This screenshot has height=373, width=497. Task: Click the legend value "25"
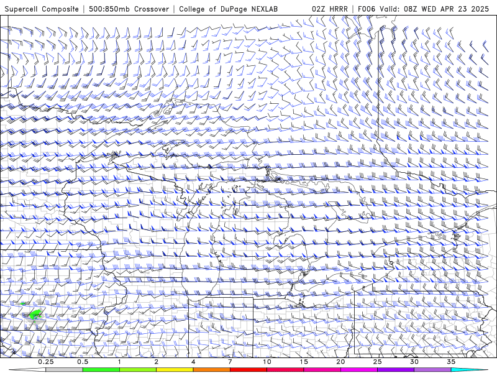click(x=378, y=362)
